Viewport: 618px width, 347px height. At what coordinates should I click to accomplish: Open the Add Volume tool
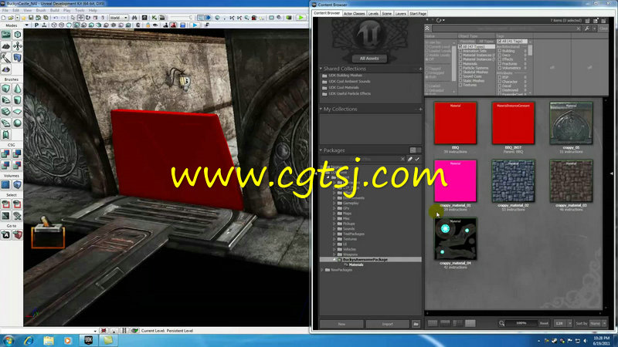(17, 184)
